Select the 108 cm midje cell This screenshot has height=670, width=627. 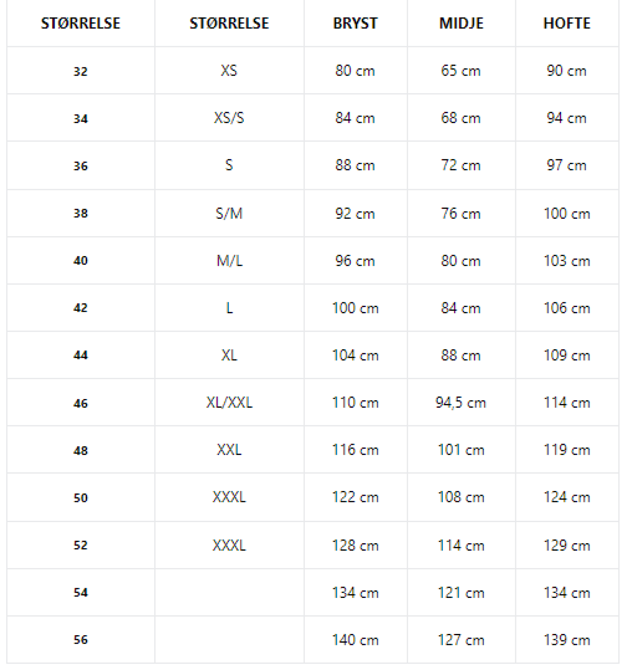[x=461, y=497]
